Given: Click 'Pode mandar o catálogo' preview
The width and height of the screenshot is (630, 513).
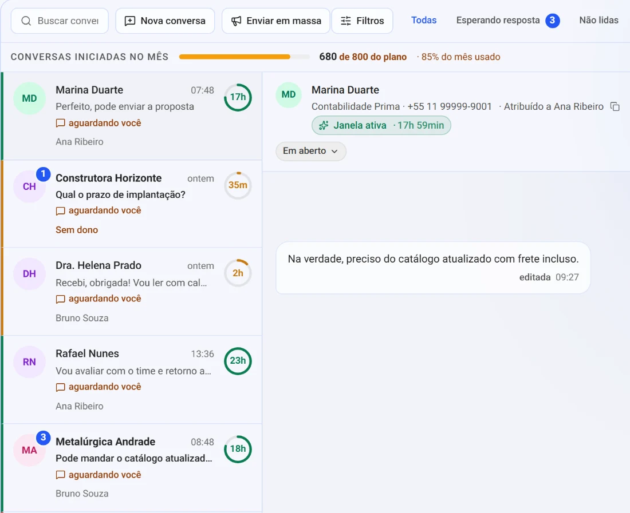Looking at the screenshot, I should tap(134, 459).
